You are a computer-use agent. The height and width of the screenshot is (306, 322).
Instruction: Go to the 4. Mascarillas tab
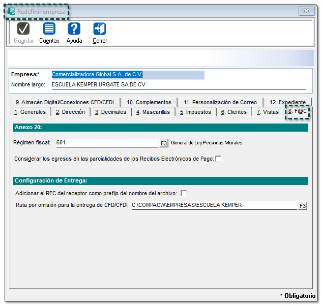(153, 112)
